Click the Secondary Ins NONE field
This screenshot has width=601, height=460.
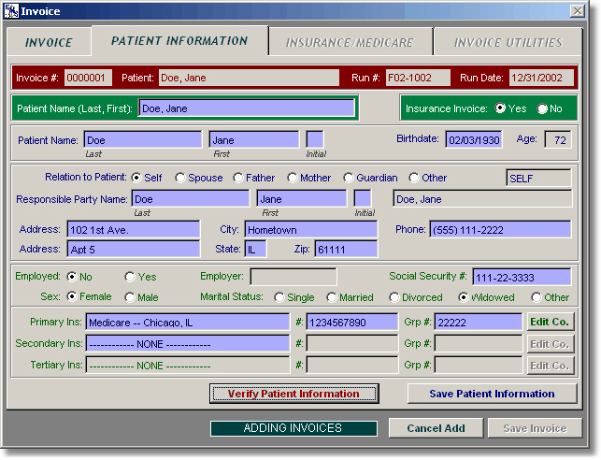187,343
